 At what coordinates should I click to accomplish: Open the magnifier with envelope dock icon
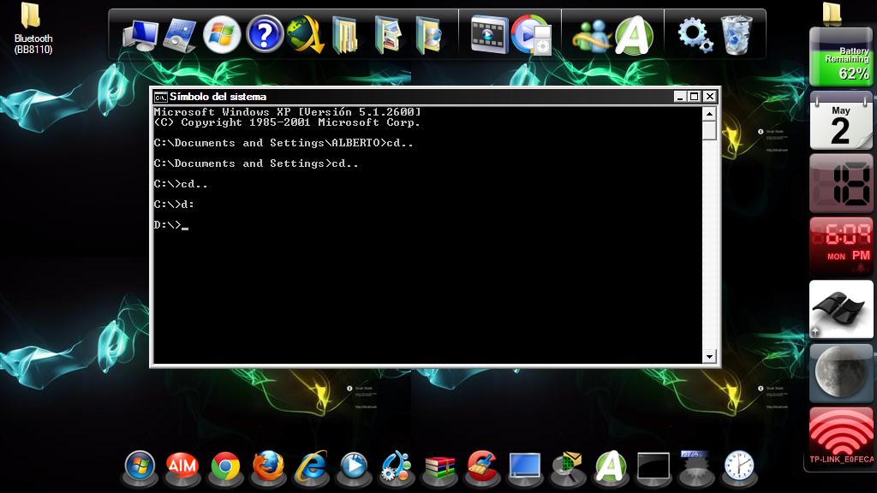tap(567, 466)
